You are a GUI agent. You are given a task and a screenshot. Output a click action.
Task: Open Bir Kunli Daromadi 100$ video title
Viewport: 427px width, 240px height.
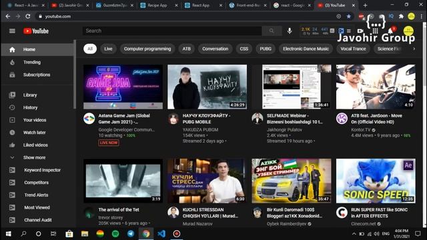[x=294, y=213]
